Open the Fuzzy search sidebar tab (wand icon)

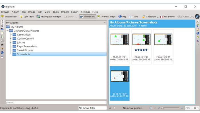pyautogui.click(x=2, y=48)
